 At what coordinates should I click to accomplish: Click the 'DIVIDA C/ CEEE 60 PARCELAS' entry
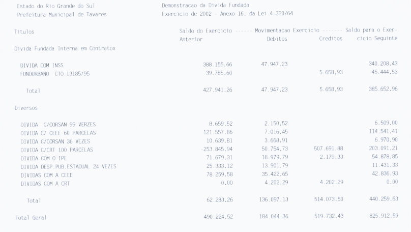[x=58, y=133]
